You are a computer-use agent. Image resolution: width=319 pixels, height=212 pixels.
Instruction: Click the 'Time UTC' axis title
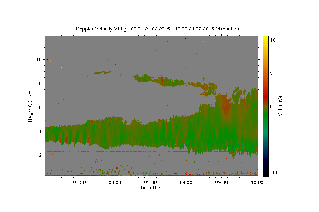[x=151, y=188]
